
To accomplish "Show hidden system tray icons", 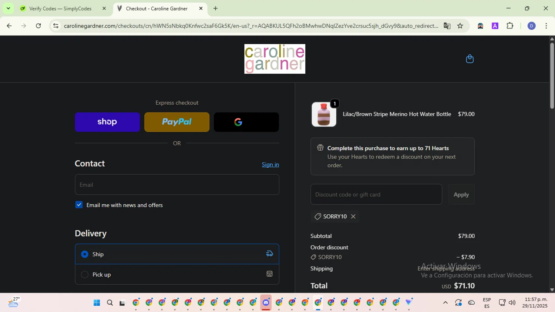I will [x=445, y=303].
